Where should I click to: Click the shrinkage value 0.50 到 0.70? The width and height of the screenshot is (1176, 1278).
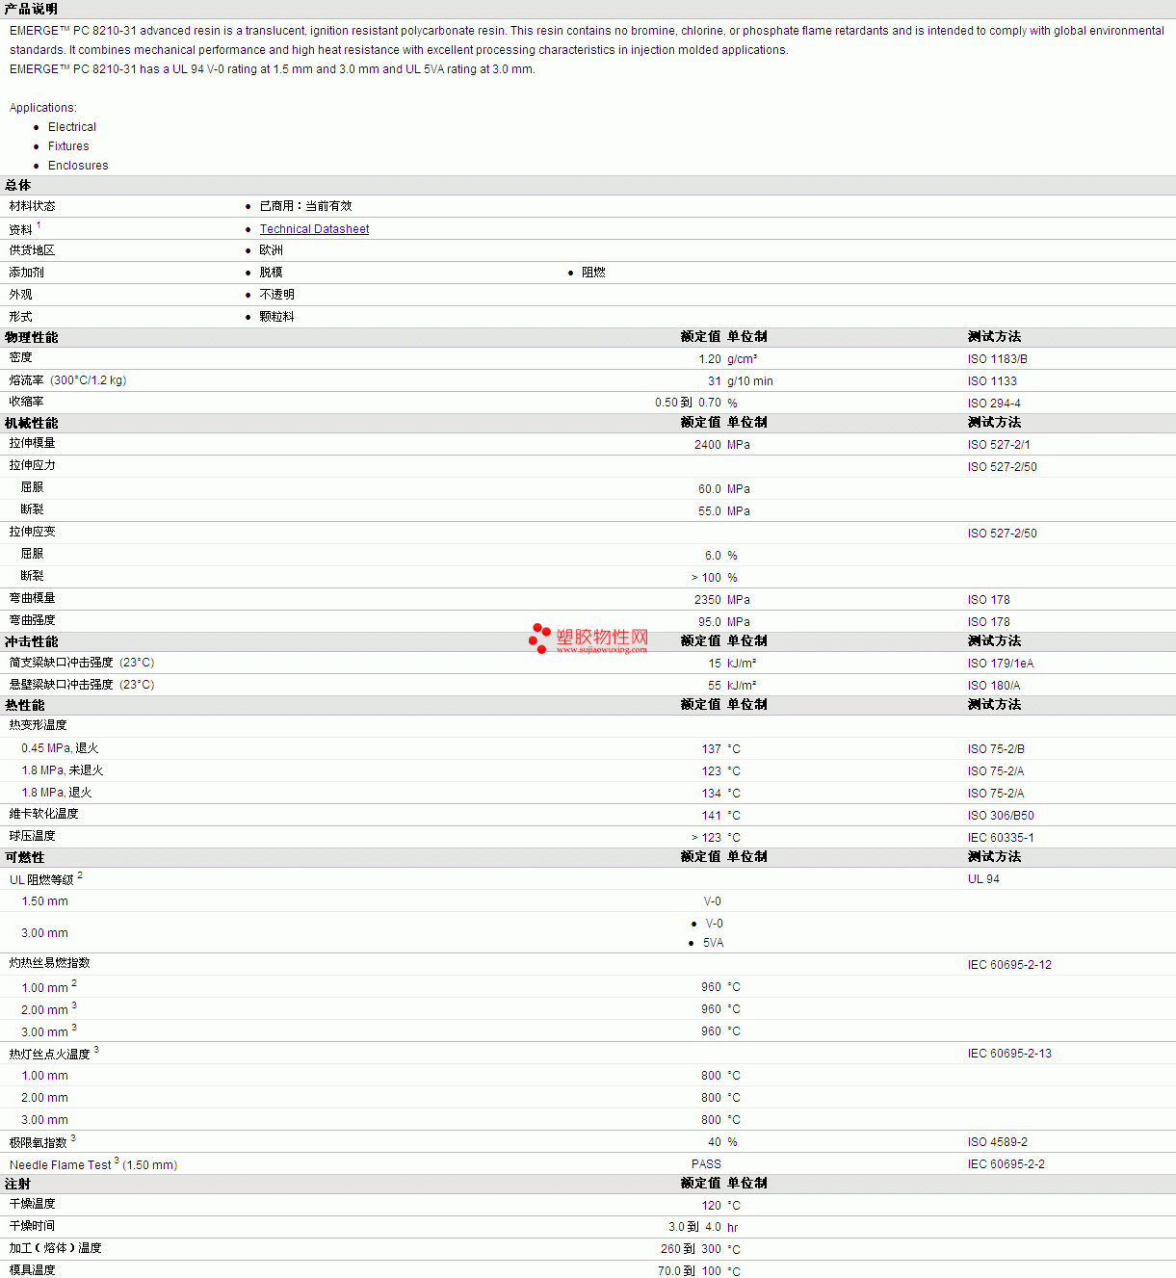pos(688,403)
